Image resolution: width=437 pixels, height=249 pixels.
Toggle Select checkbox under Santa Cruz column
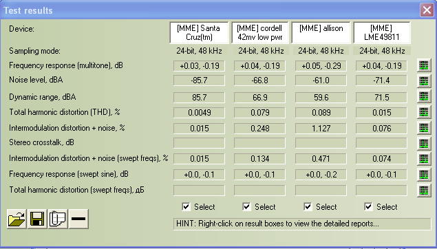186,206
